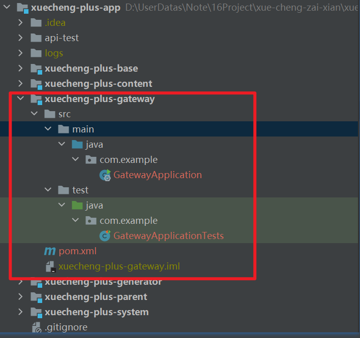The height and width of the screenshot is (338, 360).
Task: Click the Maven icon beside pom.xml
Action: (x=50, y=251)
